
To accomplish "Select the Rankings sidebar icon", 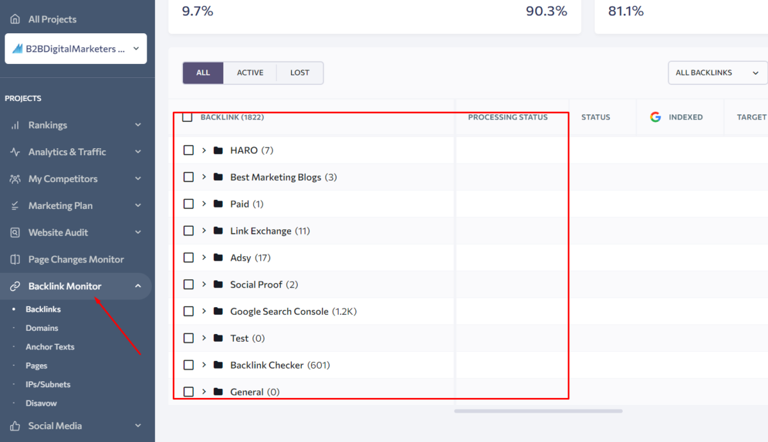I will tap(15, 125).
